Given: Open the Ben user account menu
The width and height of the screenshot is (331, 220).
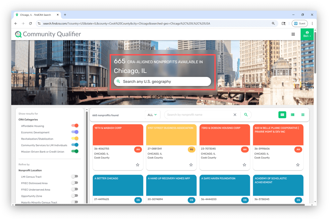Looking at the screenshot, I should click(307, 34).
